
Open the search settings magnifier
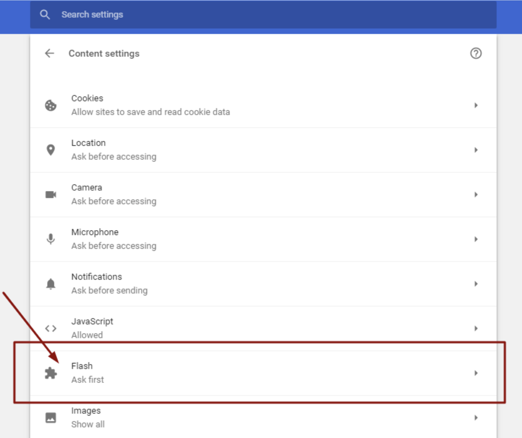pos(45,14)
